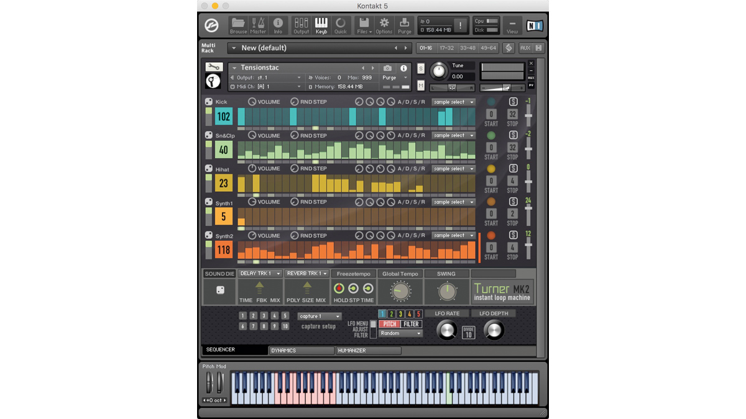Click the LFO RATE knob

coord(446,330)
